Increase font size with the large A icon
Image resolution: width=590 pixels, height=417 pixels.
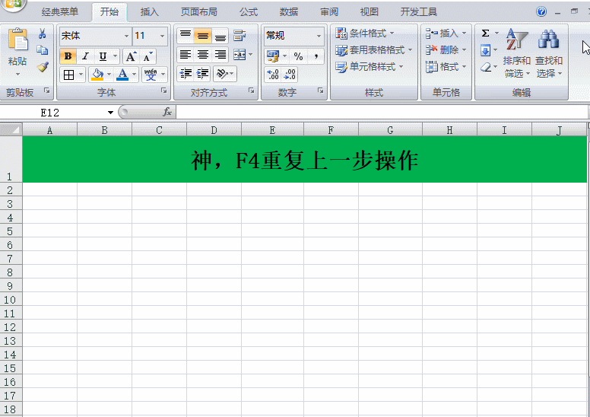click(131, 56)
